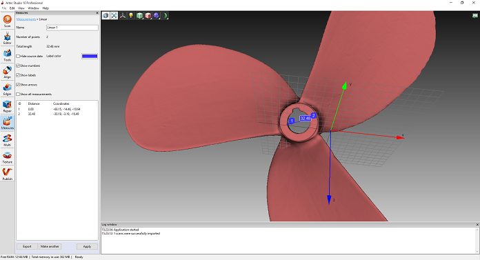This screenshot has width=480, height=260.
Task: Open the Publish tool in the sidebar
Action: 7,174
